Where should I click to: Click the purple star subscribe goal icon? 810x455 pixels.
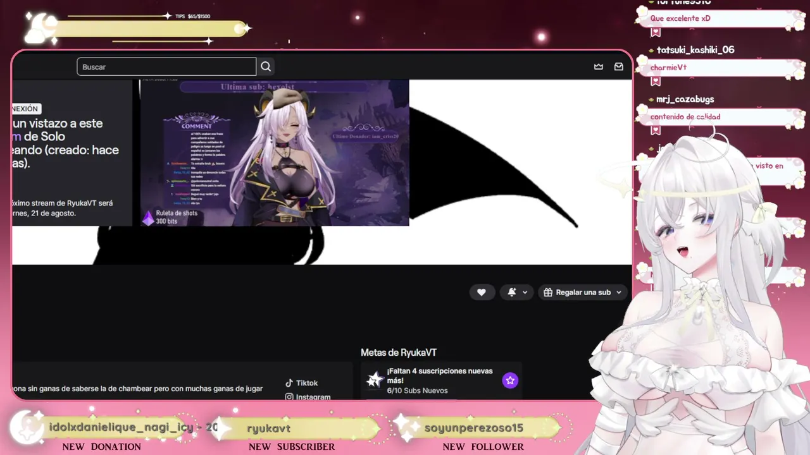click(510, 380)
